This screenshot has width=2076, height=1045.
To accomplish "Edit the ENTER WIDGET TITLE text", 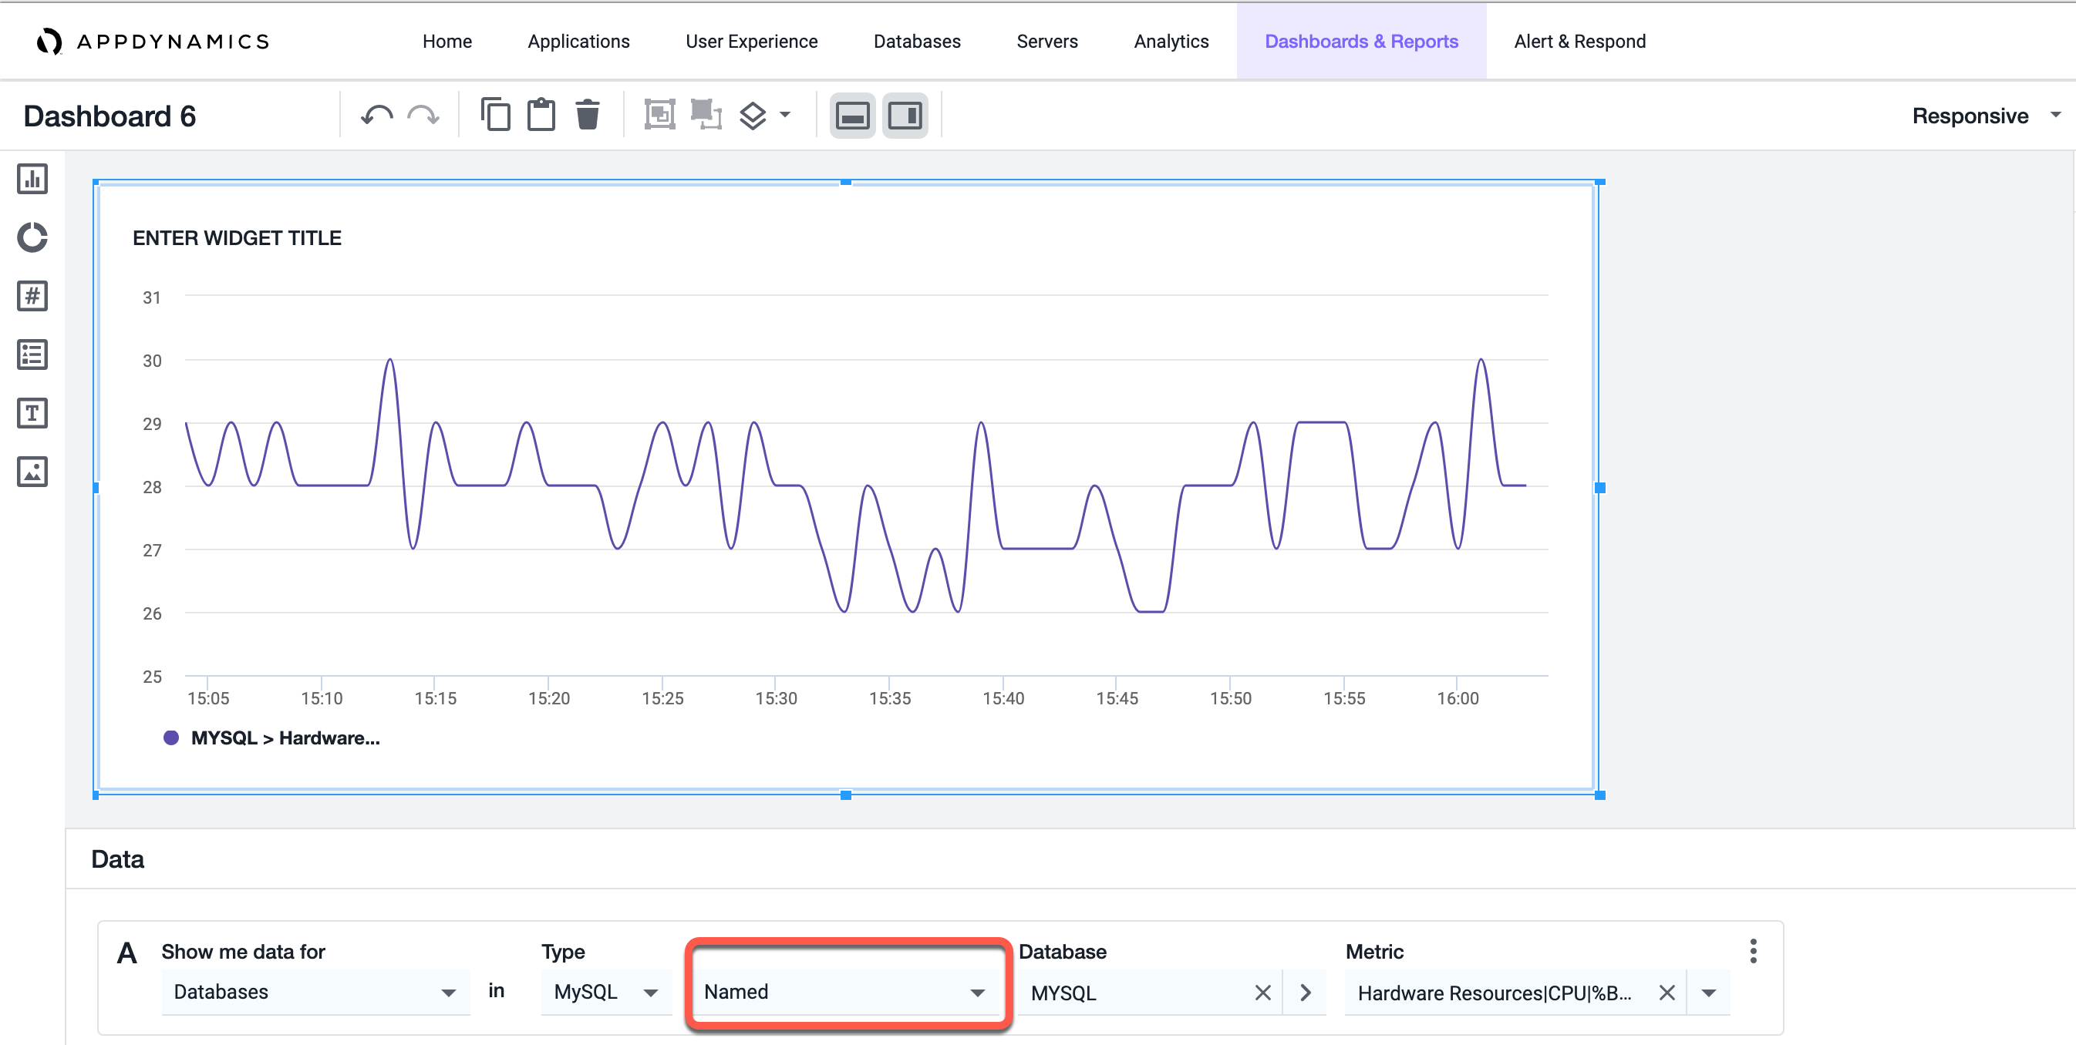I will click(237, 238).
